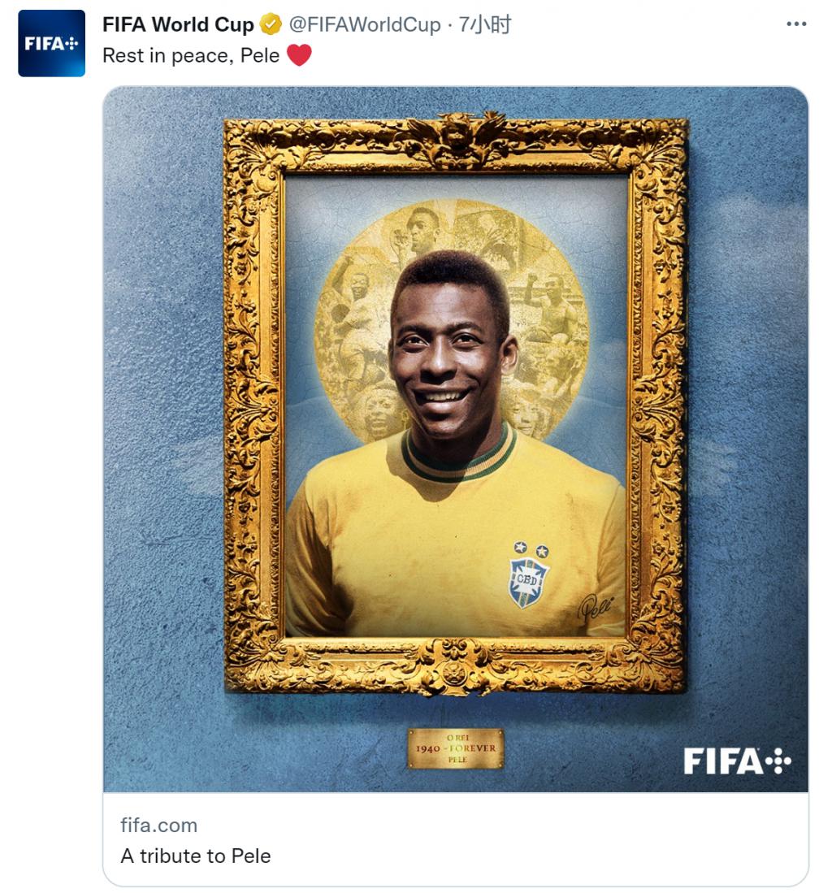Click the @FIFAWorldCup handle
This screenshot has width=832, height=893.
click(365, 24)
